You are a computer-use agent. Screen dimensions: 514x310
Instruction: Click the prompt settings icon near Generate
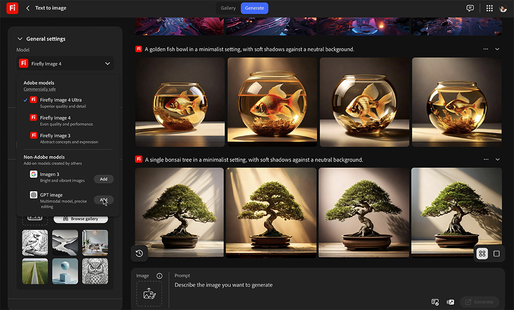click(x=435, y=302)
